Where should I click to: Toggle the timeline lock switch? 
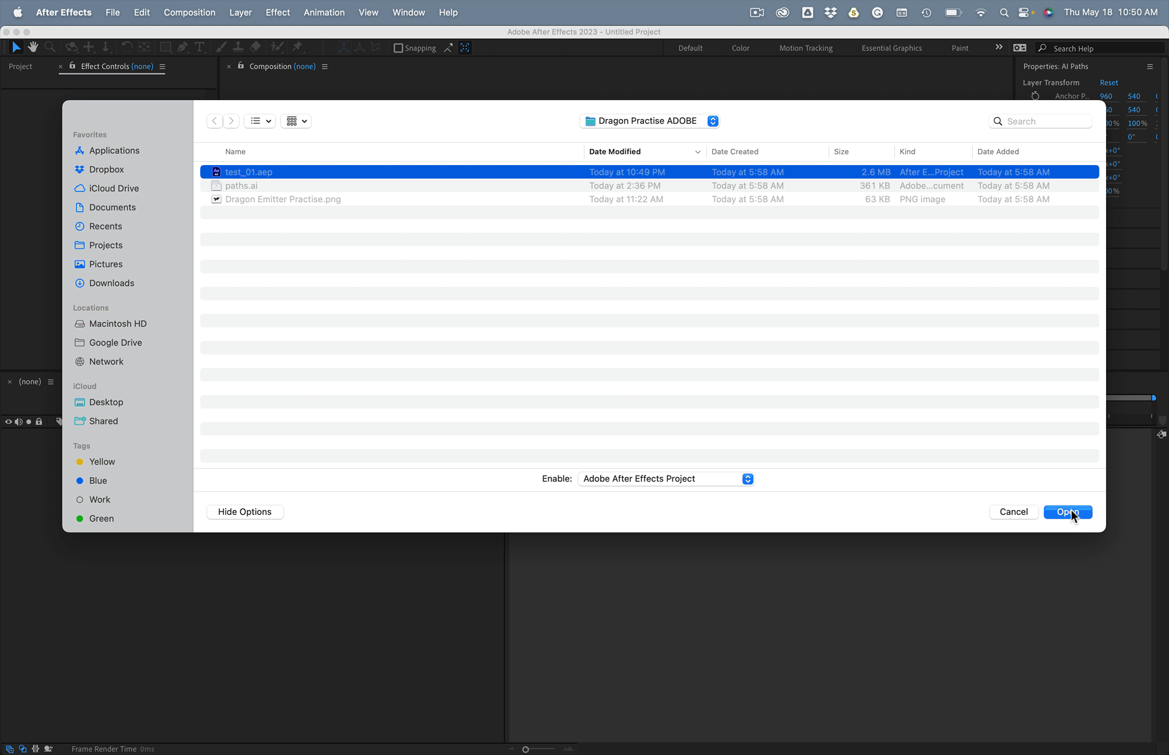[x=39, y=421]
